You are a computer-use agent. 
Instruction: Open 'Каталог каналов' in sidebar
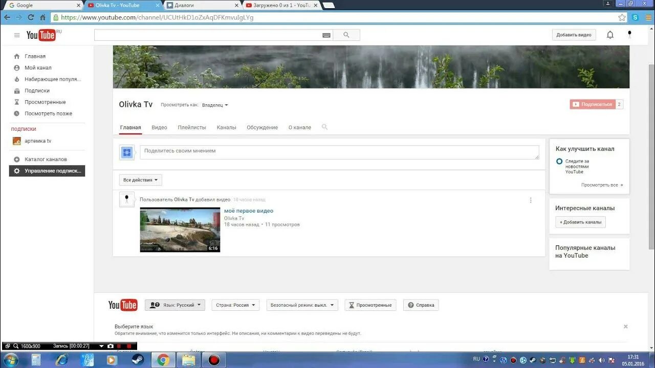[x=47, y=159]
